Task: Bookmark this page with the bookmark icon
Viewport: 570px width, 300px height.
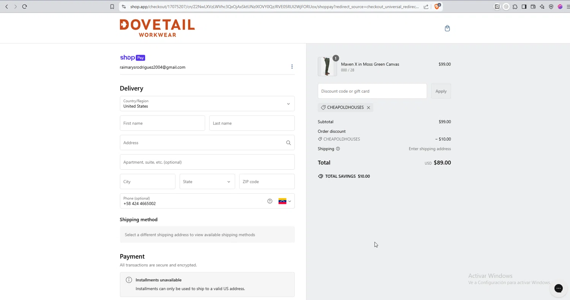Action: (112, 6)
